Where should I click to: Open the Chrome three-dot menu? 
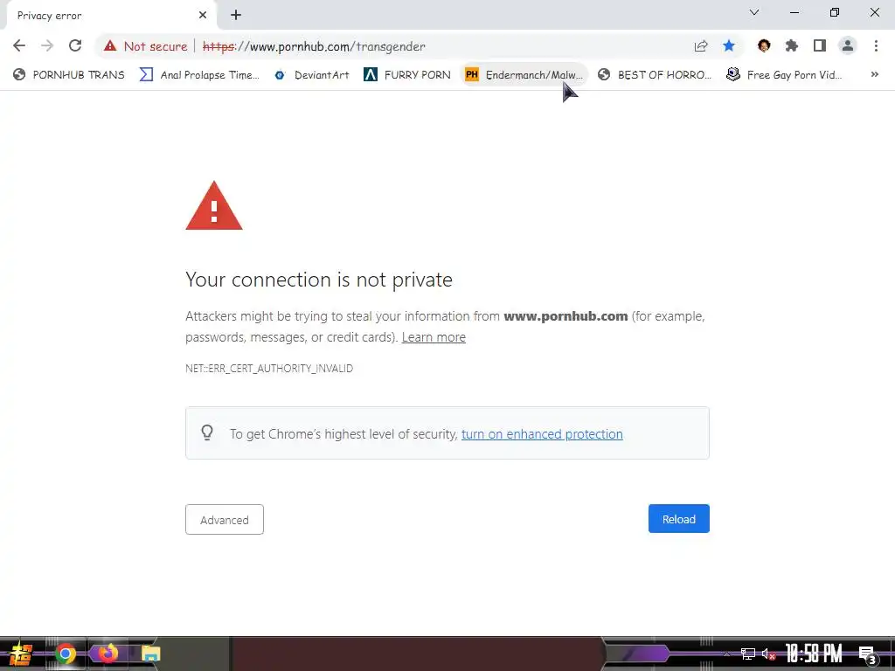point(876,45)
